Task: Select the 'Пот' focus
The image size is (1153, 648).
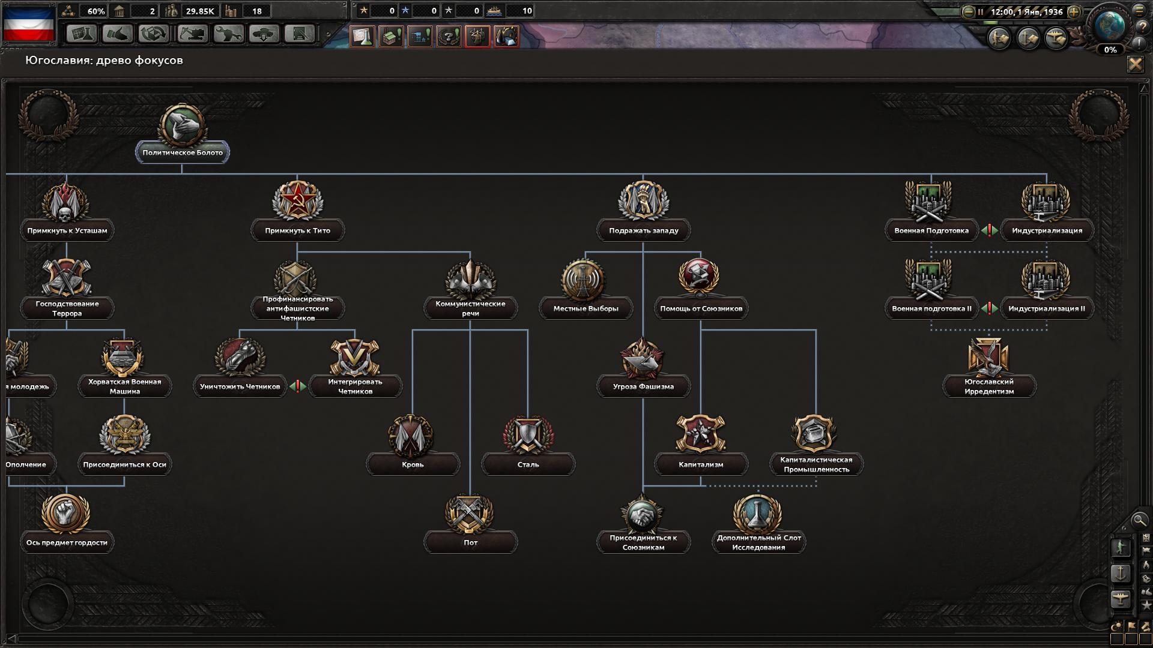Action: (x=470, y=523)
